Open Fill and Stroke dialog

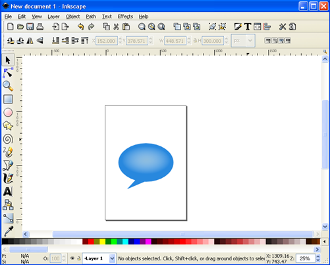[238, 27]
